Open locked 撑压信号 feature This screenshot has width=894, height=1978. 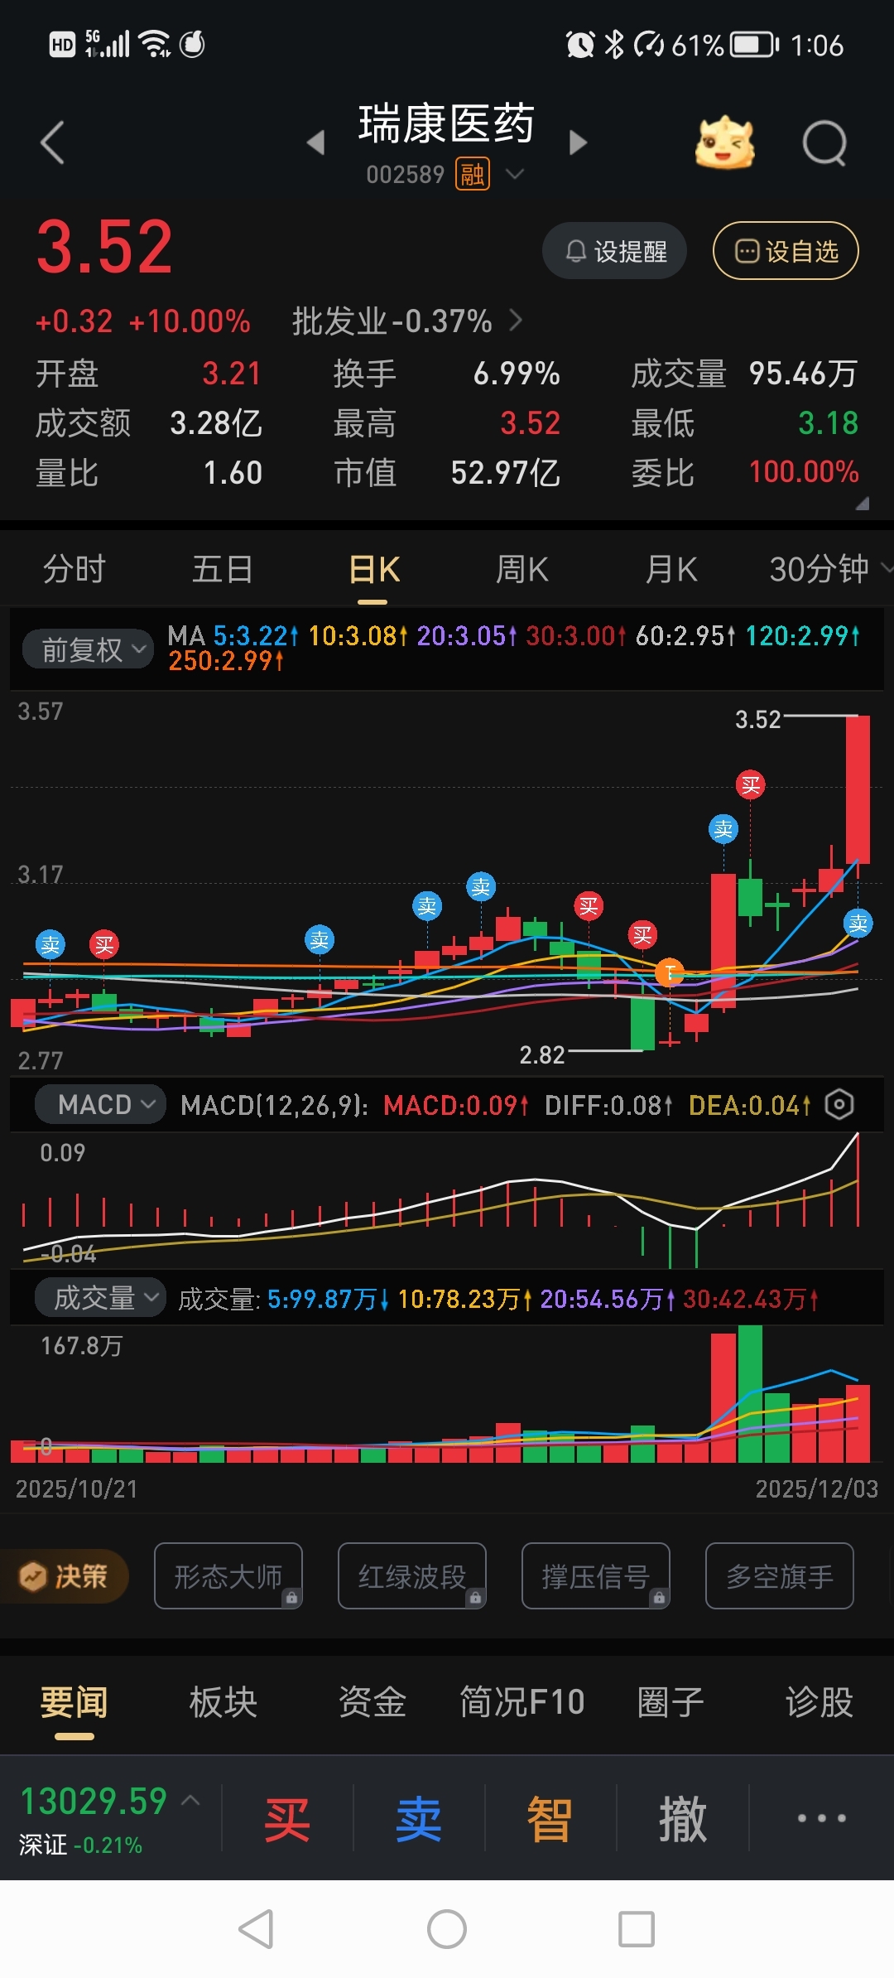(x=596, y=1575)
